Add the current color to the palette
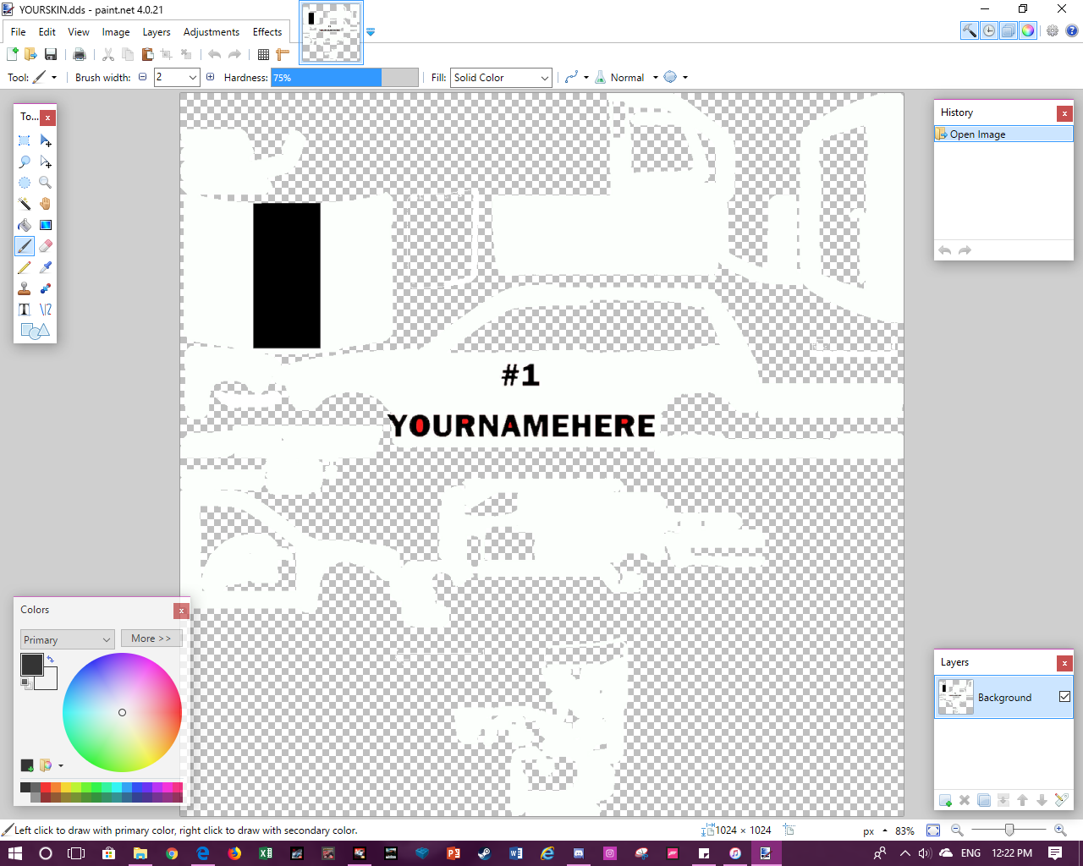This screenshot has height=866, width=1083. pos(27,765)
